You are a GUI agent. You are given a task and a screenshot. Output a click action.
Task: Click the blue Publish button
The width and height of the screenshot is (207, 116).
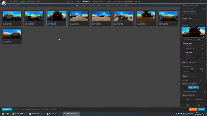coord(201,110)
